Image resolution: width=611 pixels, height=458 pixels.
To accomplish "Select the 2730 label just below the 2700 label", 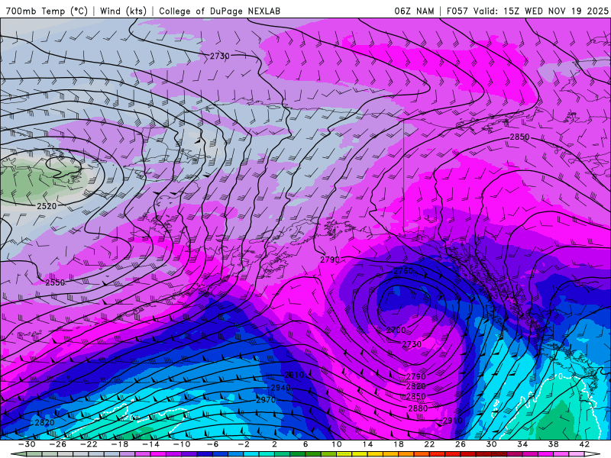I will click(412, 344).
